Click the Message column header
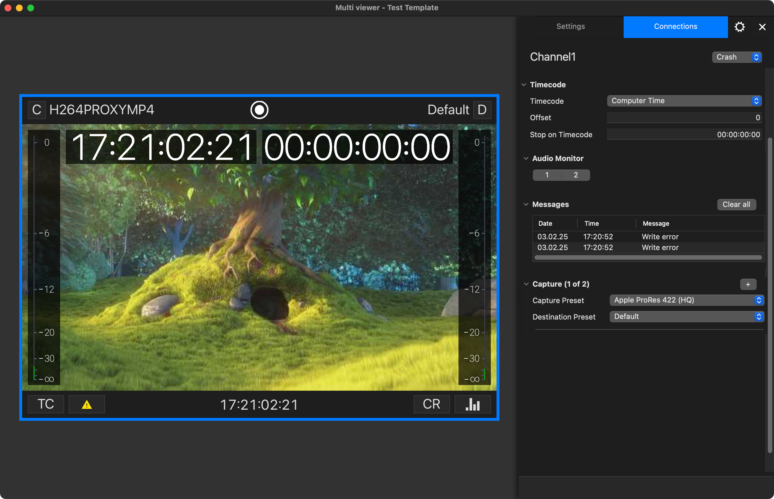Screen dimensions: 774x499 (700, 224)
